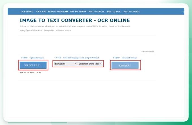Viewport: 192px width, 125px height.
Task: Click the 'using Optical Character Recognition' description line
Action: pos(45,30)
